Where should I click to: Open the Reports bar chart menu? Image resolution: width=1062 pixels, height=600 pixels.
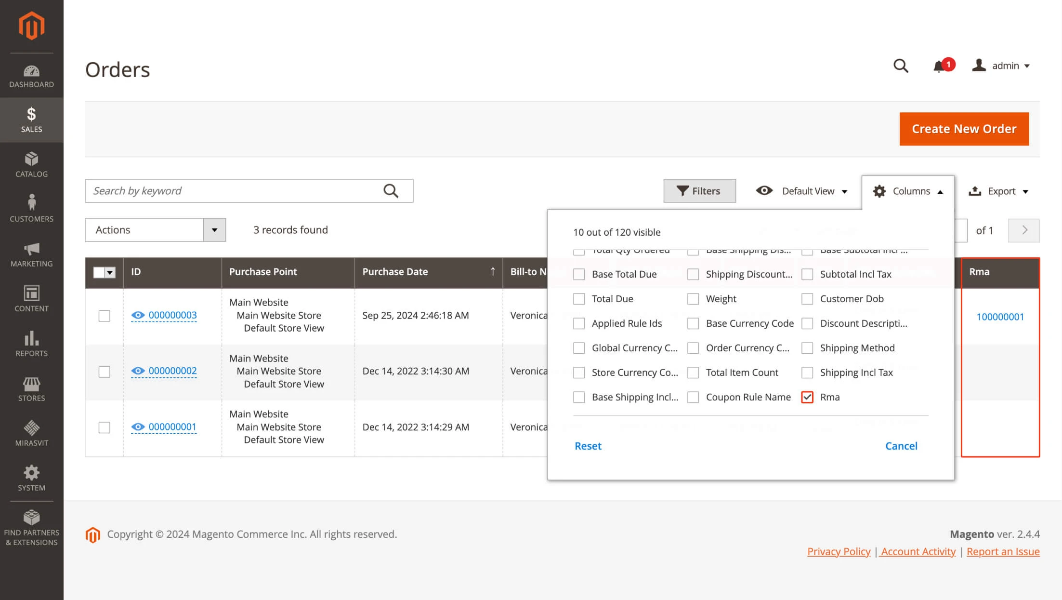click(31, 344)
